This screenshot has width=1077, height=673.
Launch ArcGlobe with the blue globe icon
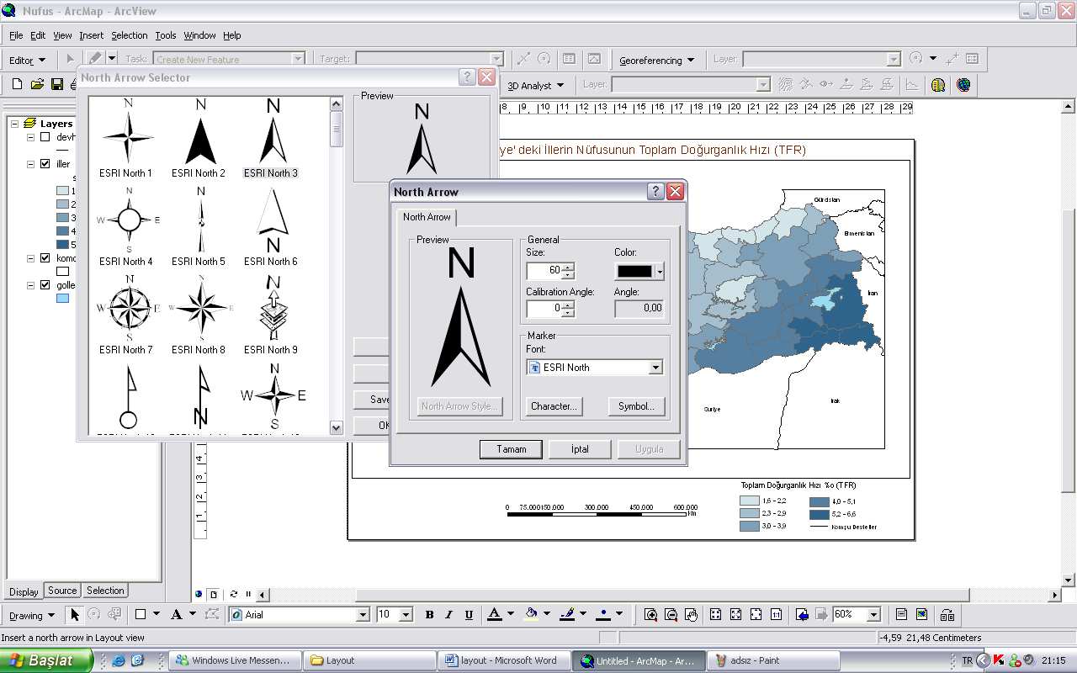click(963, 85)
